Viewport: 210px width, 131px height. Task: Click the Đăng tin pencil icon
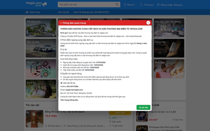click(x=125, y=5)
